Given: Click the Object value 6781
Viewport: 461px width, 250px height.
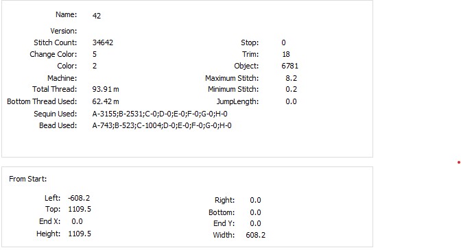Looking at the screenshot, I should (x=290, y=66).
